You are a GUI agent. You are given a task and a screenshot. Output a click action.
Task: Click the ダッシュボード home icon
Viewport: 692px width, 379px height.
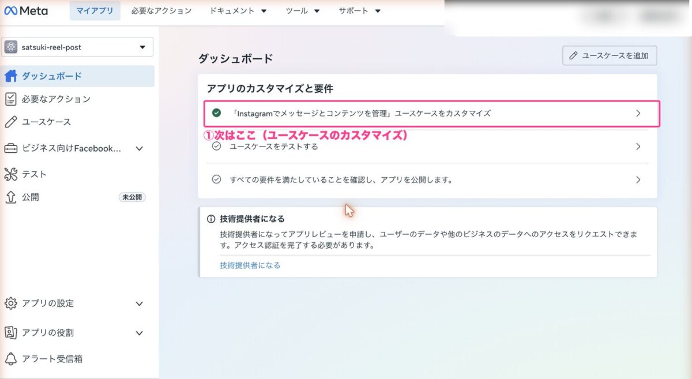[10, 76]
